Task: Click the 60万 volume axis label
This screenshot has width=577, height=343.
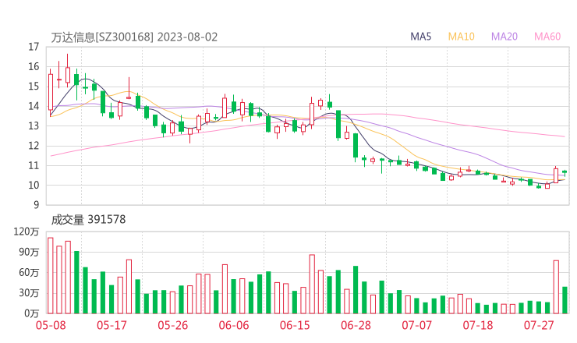Action: point(29,273)
